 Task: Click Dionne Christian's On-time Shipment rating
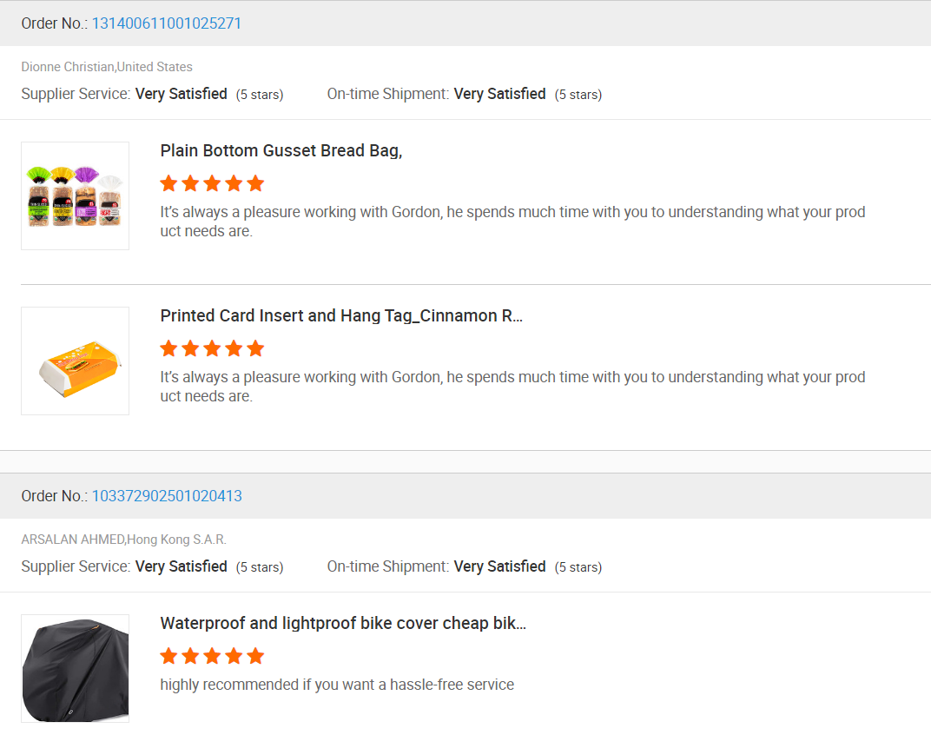tap(499, 94)
